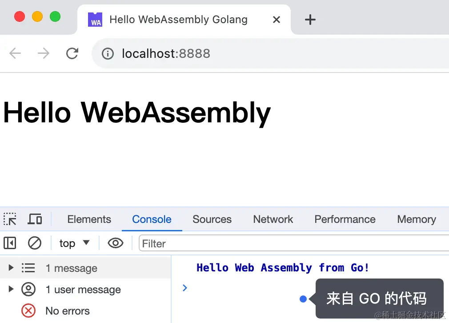Viewport: 449px width, 323px height.
Task: Clear the console with the clear icon
Action: click(35, 243)
